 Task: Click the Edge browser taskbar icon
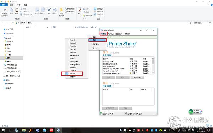(44, 130)
